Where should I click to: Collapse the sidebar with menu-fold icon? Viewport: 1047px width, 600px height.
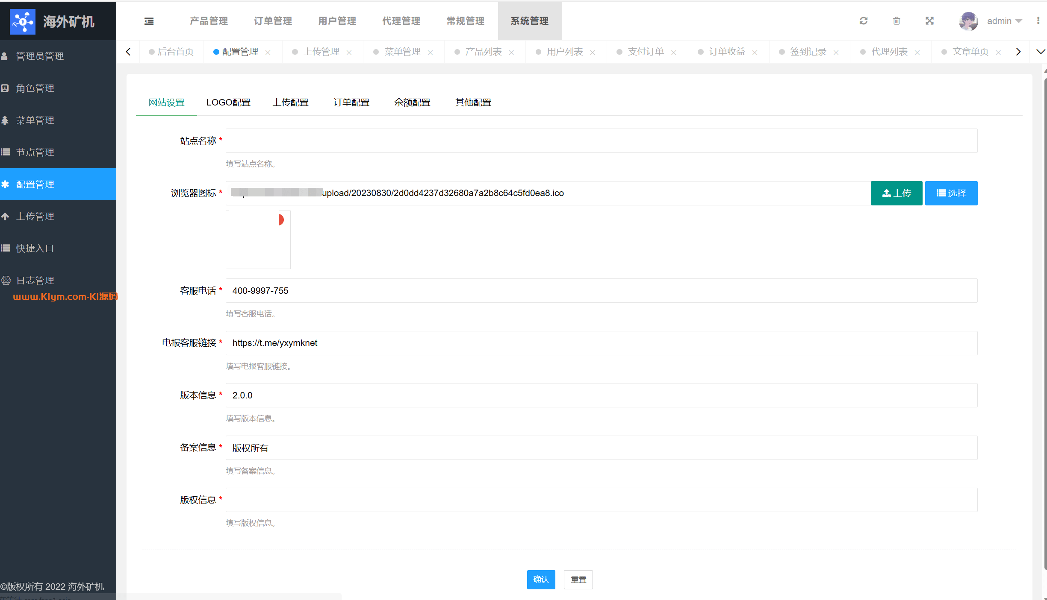click(x=149, y=21)
